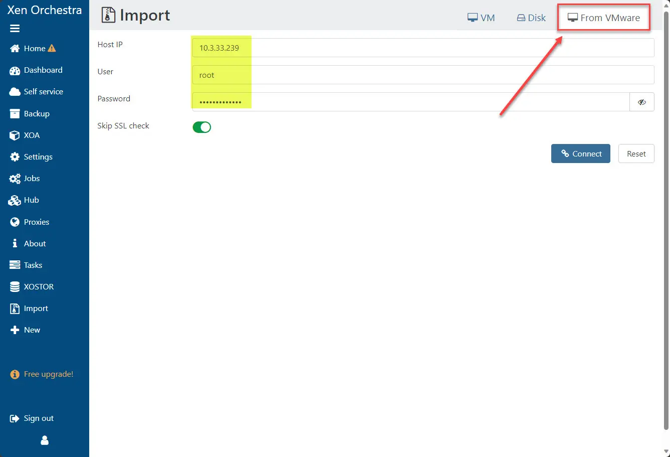Click the Tasks menu label

[33, 265]
